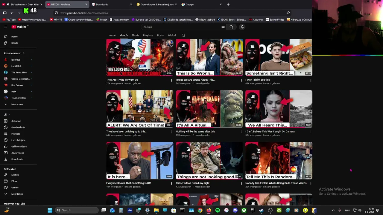Switch to the Google browser tab
This screenshot has height=215, width=383.
click(201, 4)
